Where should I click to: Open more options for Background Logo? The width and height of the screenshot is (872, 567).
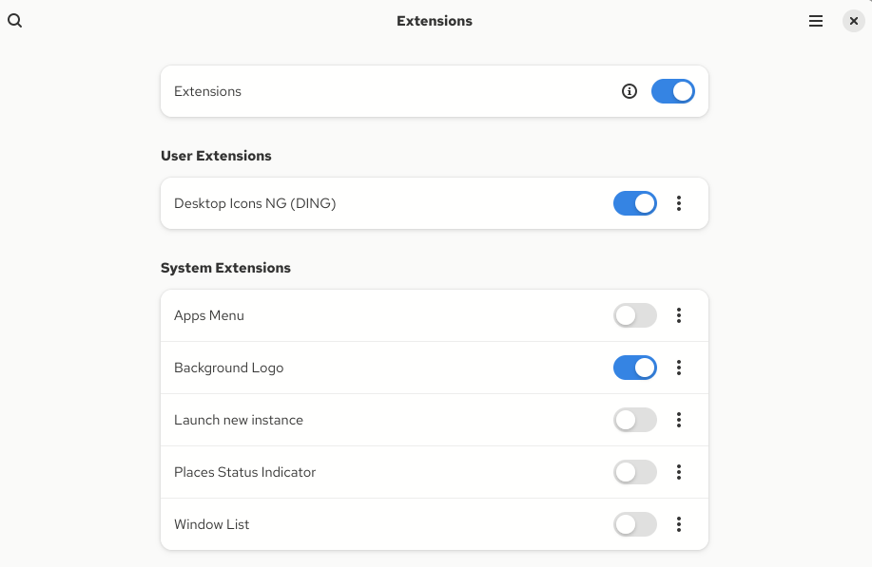pyautogui.click(x=679, y=368)
